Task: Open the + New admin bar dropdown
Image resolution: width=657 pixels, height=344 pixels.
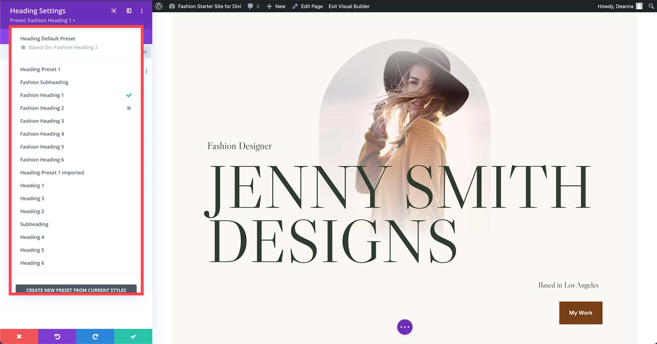Action: (x=276, y=6)
